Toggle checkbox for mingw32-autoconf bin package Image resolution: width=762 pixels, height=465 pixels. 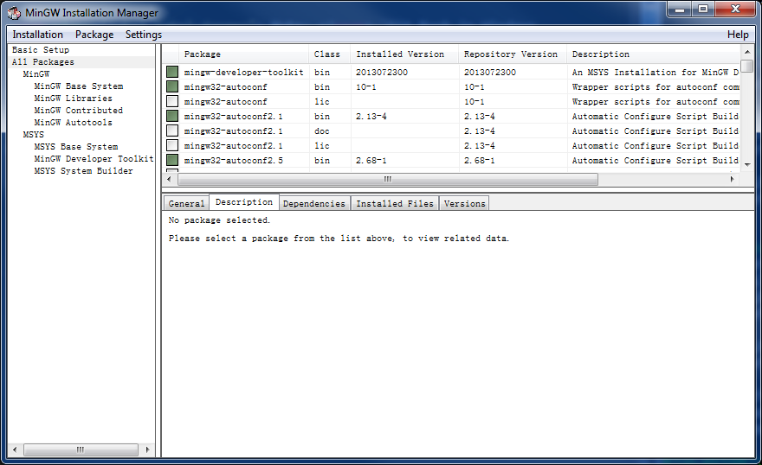(172, 86)
